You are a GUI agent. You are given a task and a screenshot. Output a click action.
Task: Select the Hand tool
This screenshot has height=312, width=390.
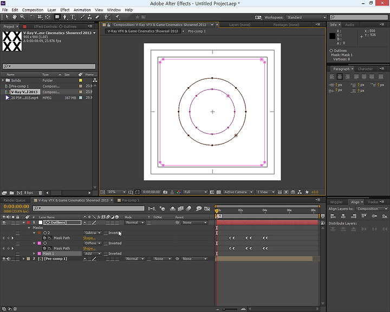coord(15,17)
